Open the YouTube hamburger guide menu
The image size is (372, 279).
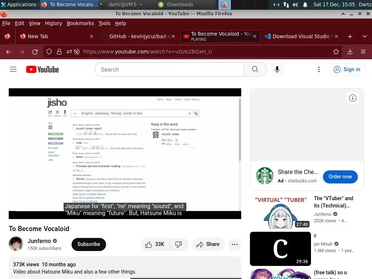13,69
